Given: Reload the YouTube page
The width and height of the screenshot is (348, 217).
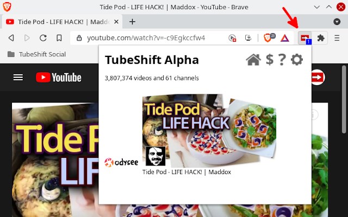Looking at the screenshot, I should [43, 38].
